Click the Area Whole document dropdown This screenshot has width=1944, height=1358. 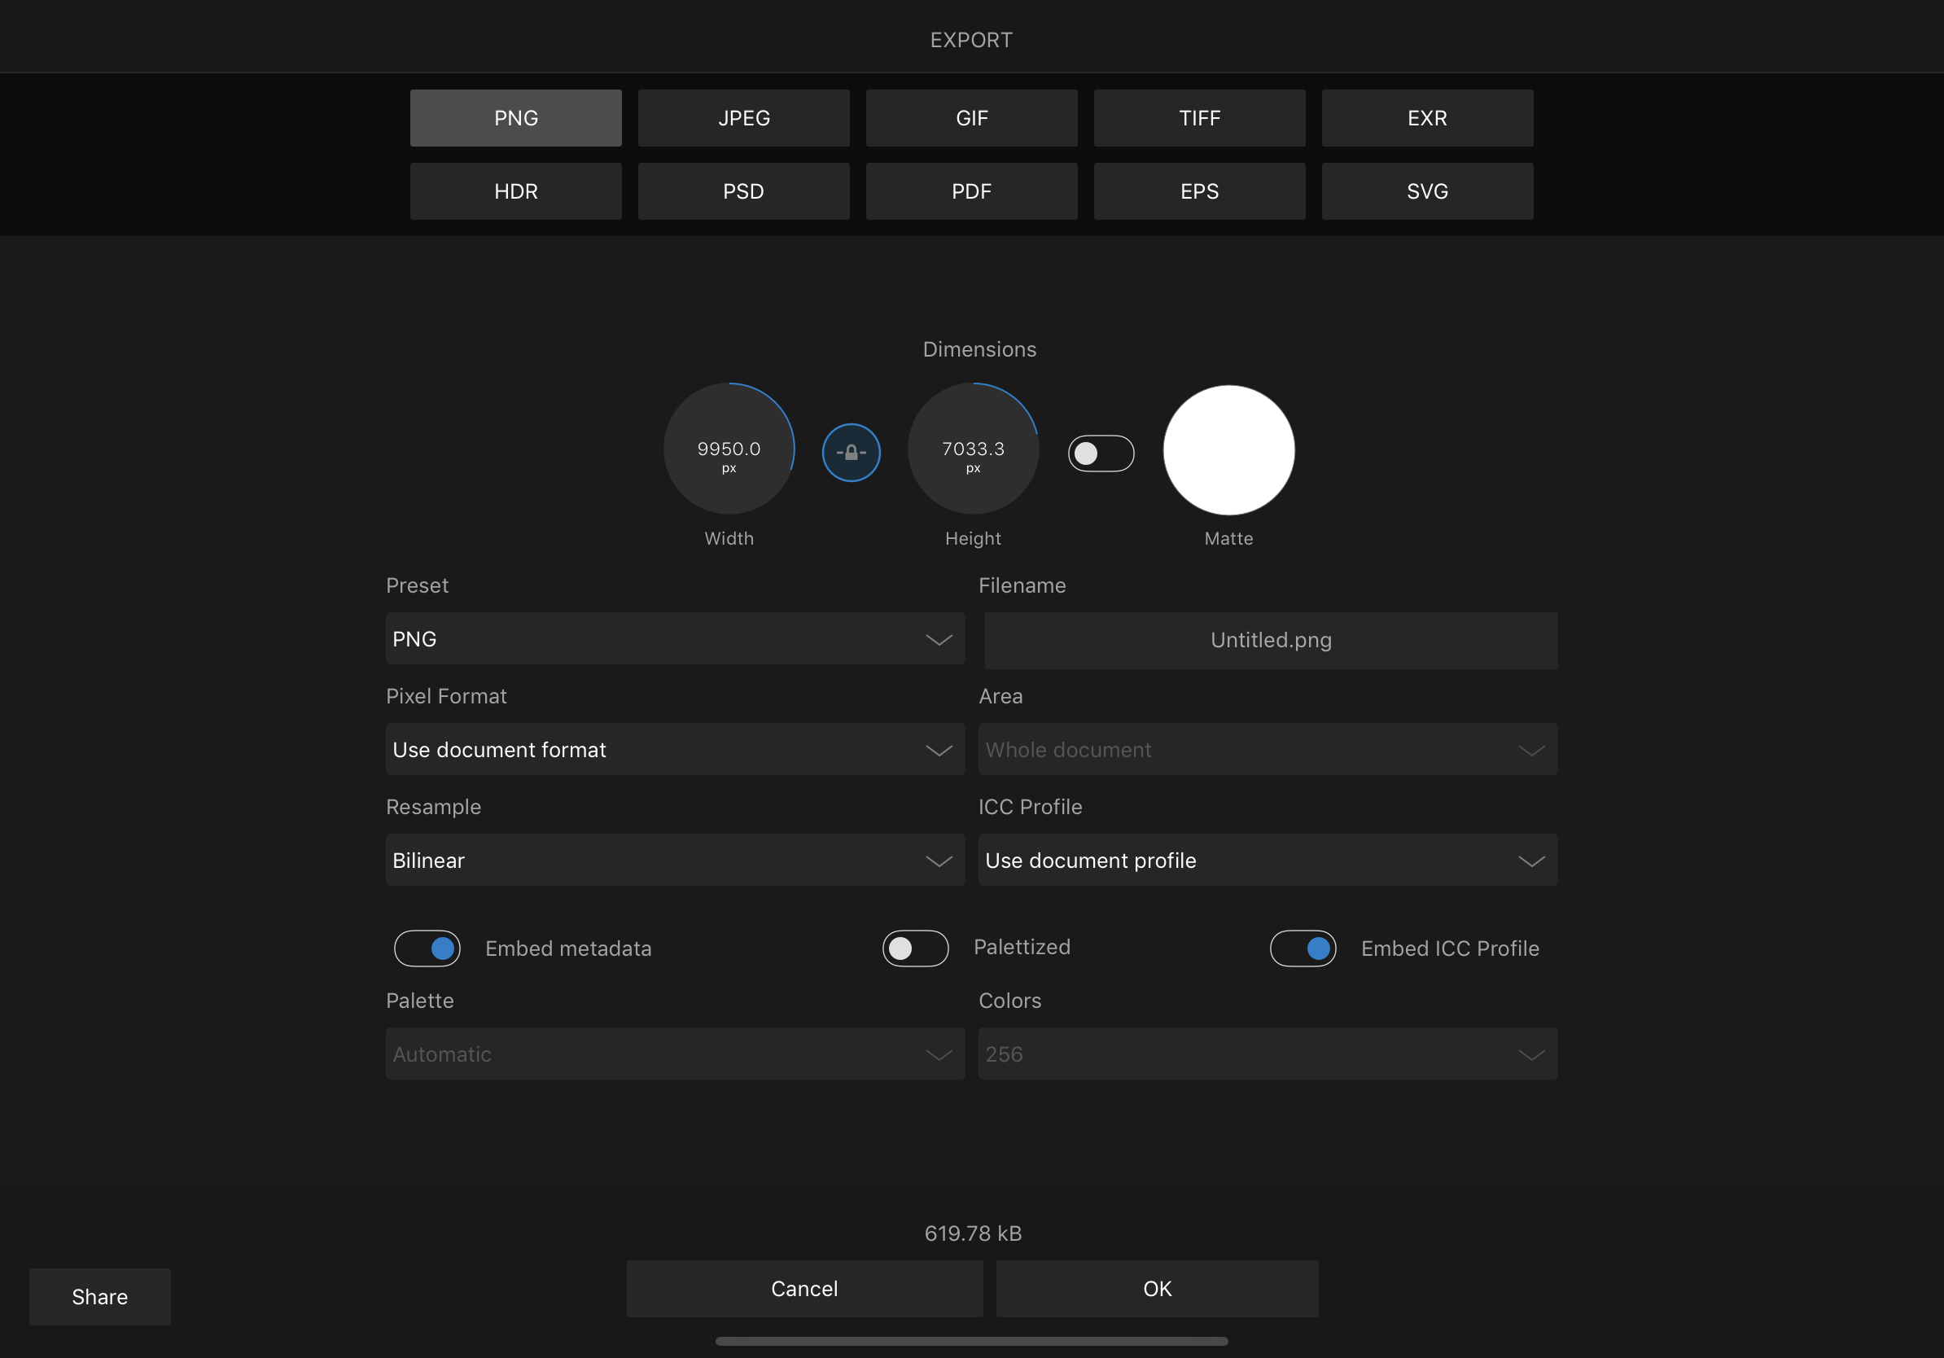(1268, 749)
